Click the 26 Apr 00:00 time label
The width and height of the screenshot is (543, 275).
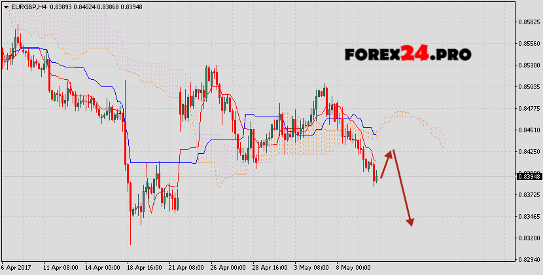228,268
